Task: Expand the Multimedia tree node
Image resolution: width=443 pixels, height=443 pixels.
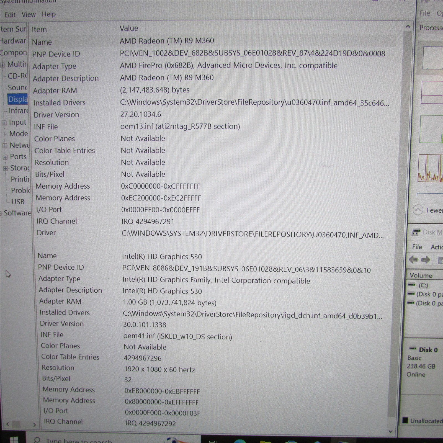Action: pyautogui.click(x=2, y=65)
